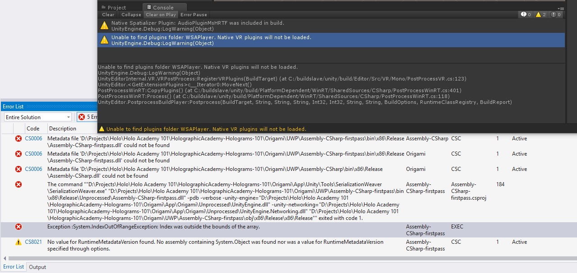The width and height of the screenshot is (577, 273).
Task: Toggle the error message count filter
Action: coord(556,15)
